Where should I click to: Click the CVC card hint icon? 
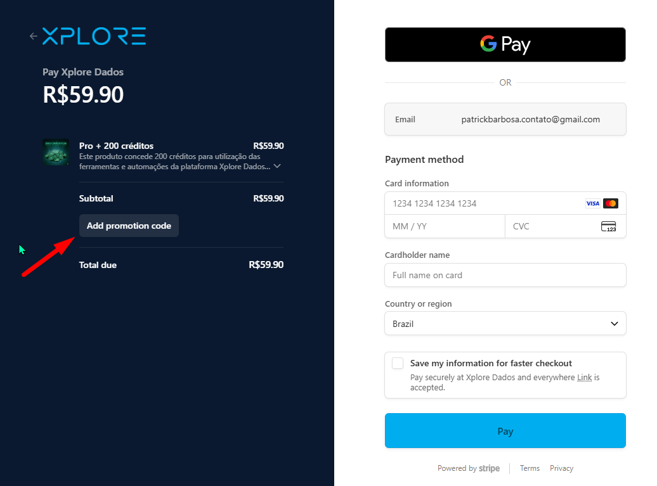(608, 226)
